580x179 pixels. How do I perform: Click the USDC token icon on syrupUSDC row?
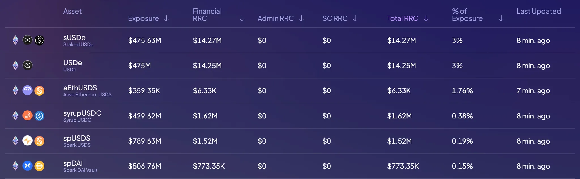point(39,116)
